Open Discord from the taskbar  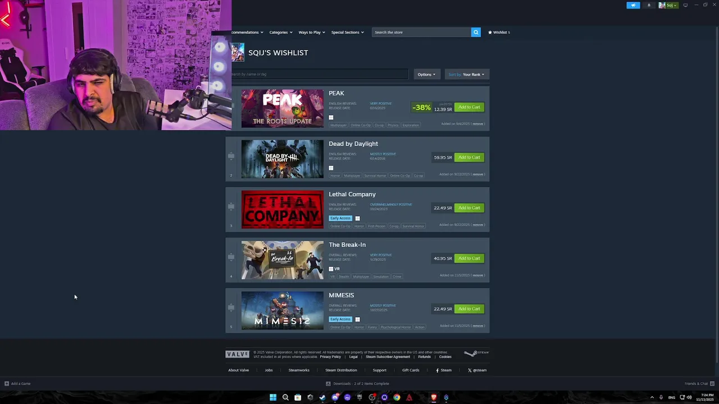click(x=335, y=397)
